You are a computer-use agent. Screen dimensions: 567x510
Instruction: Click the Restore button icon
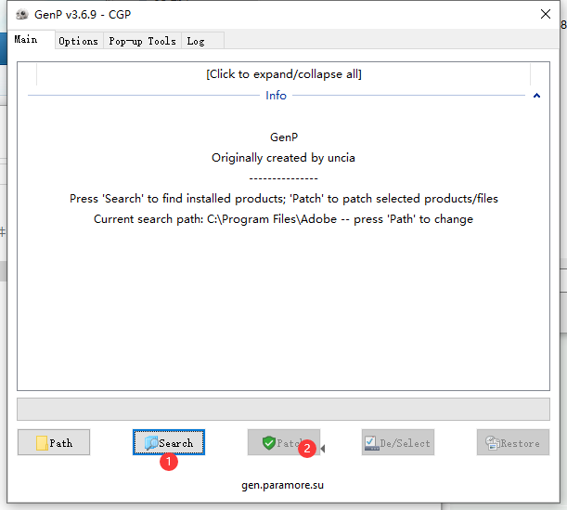(x=491, y=443)
